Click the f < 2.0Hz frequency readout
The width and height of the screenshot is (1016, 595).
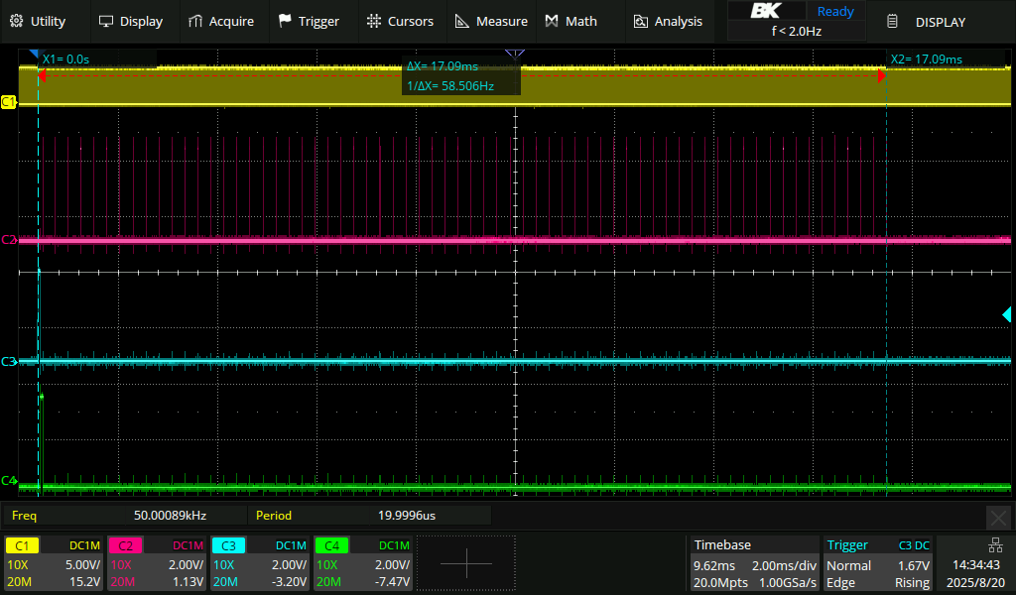coord(797,31)
